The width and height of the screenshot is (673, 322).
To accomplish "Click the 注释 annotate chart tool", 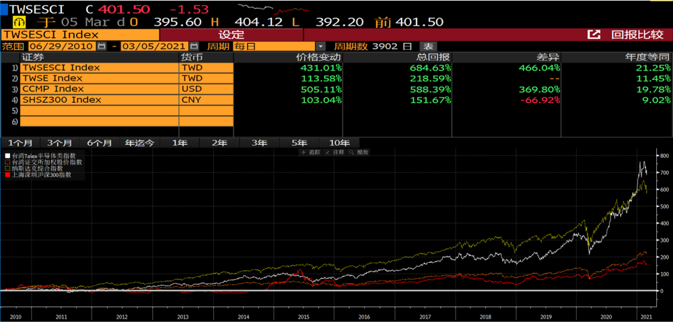I will pos(334,152).
